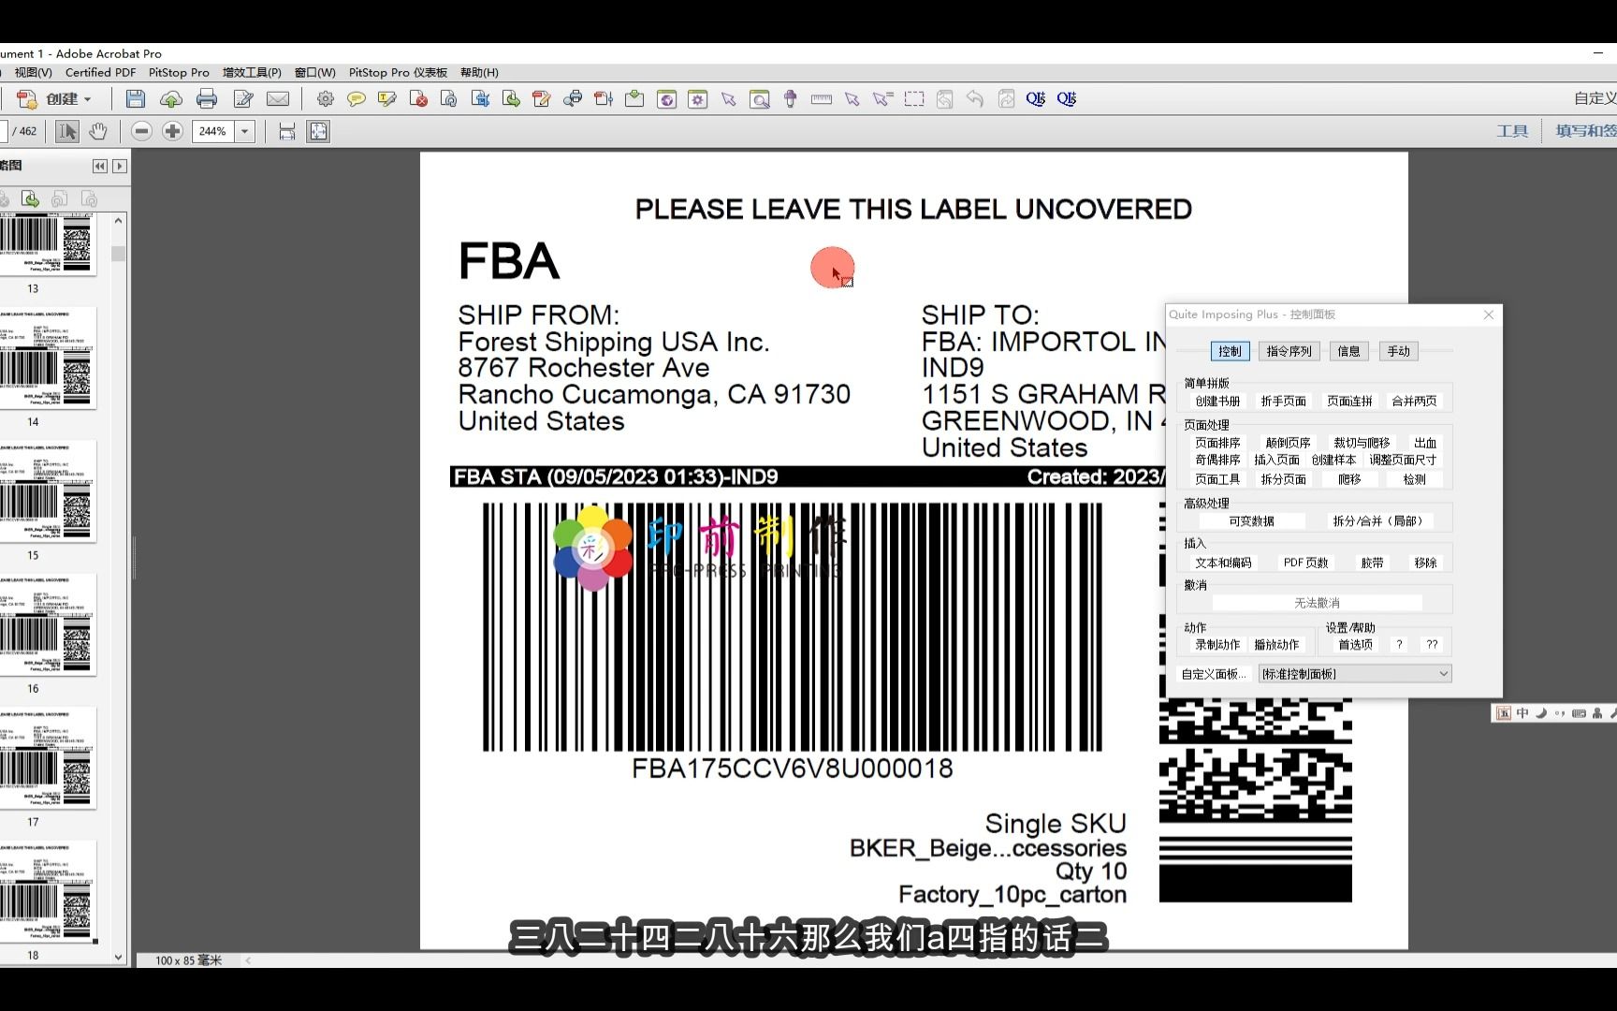
Task: Click the 页面连拼 button
Action: (1349, 401)
